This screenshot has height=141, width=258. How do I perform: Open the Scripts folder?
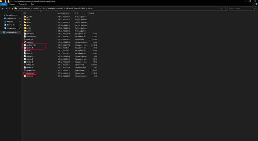[x=28, y=31]
